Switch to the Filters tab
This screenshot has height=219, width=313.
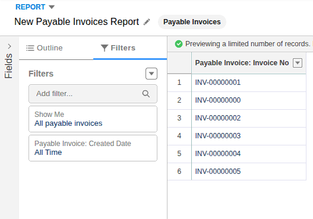118,48
